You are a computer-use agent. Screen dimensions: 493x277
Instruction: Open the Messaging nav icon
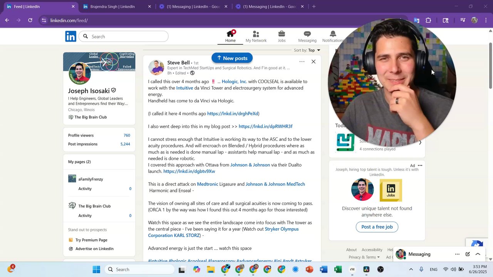click(307, 37)
